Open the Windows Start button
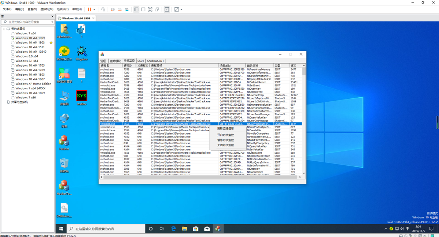This screenshot has height=237, width=439. click(61, 229)
